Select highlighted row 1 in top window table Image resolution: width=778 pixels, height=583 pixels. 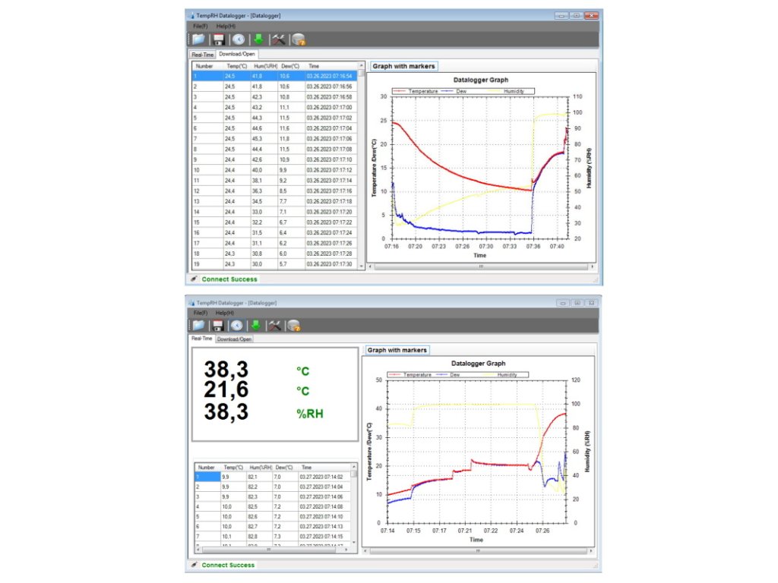[274, 76]
